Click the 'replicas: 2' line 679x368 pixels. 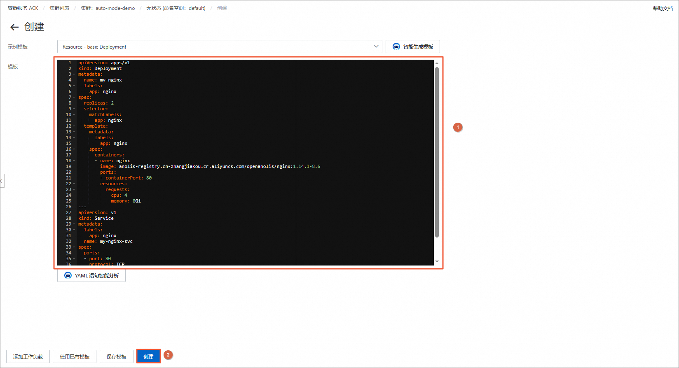[99, 103]
